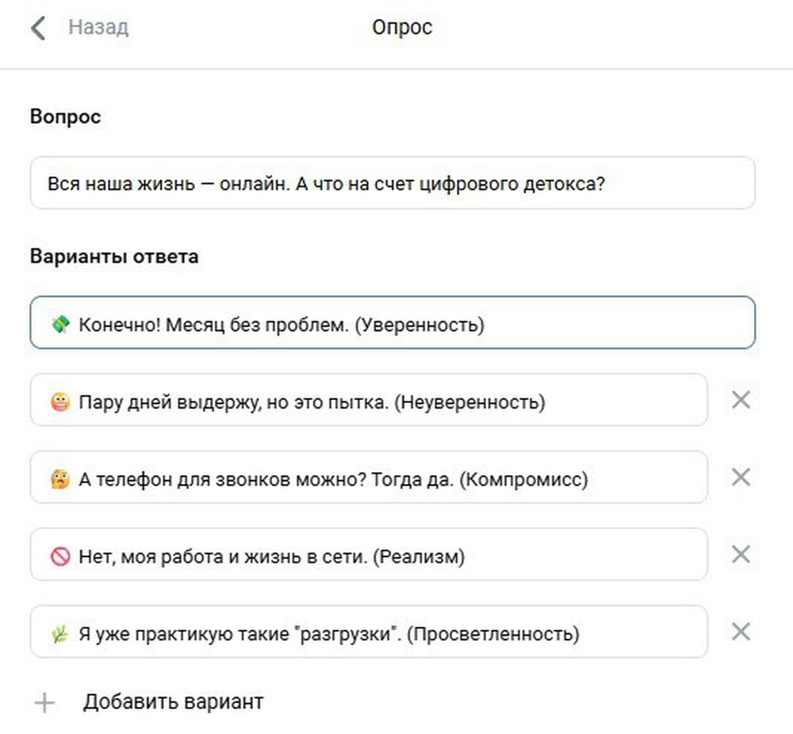Click the prohibited sign emoji in Реализм answer
This screenshot has width=793, height=734.
(60, 556)
